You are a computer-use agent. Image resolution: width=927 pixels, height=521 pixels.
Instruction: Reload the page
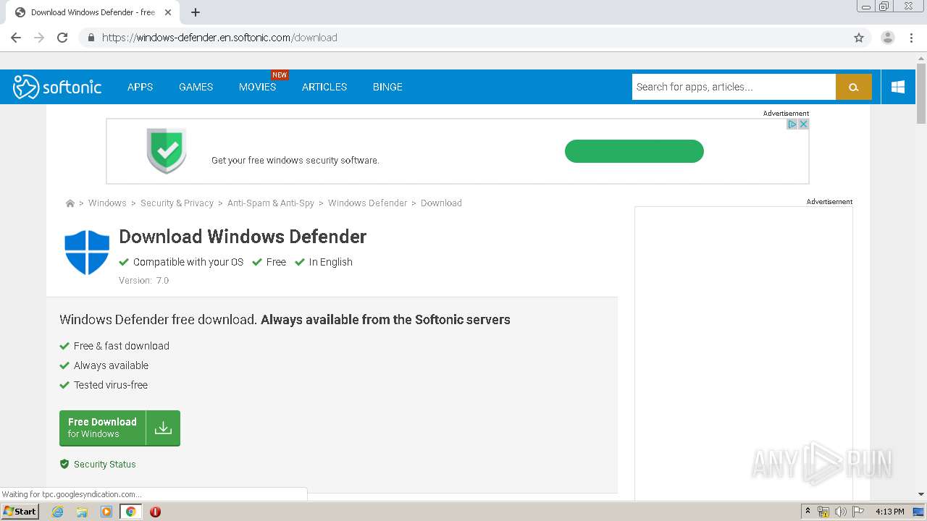[x=62, y=38]
